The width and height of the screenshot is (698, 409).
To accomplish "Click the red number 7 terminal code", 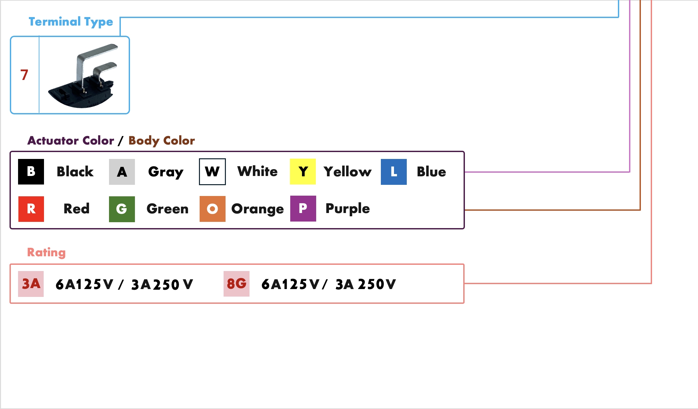I will point(24,75).
